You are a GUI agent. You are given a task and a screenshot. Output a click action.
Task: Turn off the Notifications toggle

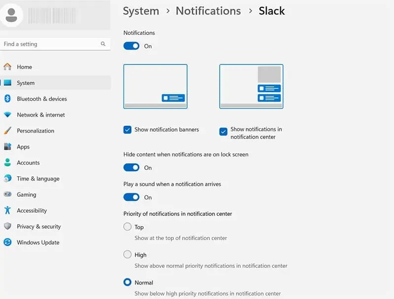(131, 46)
